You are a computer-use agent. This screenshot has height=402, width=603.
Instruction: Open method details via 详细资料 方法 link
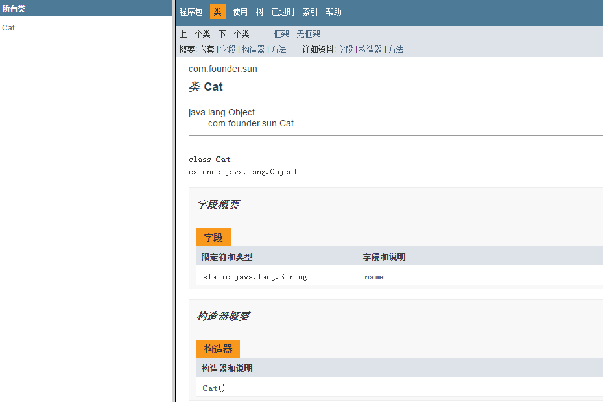pos(396,49)
